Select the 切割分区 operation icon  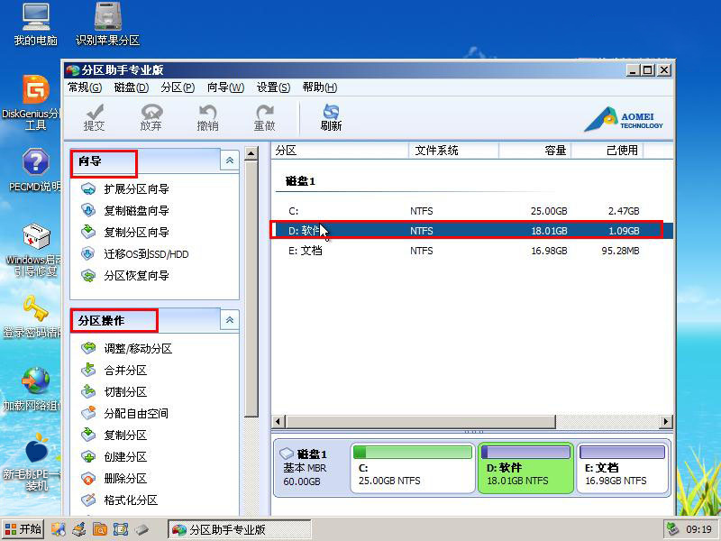(88, 391)
